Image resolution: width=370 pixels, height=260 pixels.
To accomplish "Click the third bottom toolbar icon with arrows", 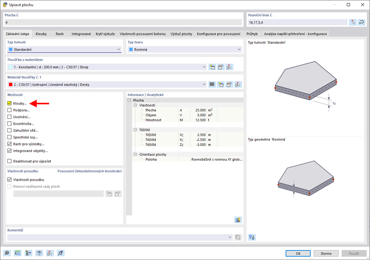I will [x=28, y=253].
